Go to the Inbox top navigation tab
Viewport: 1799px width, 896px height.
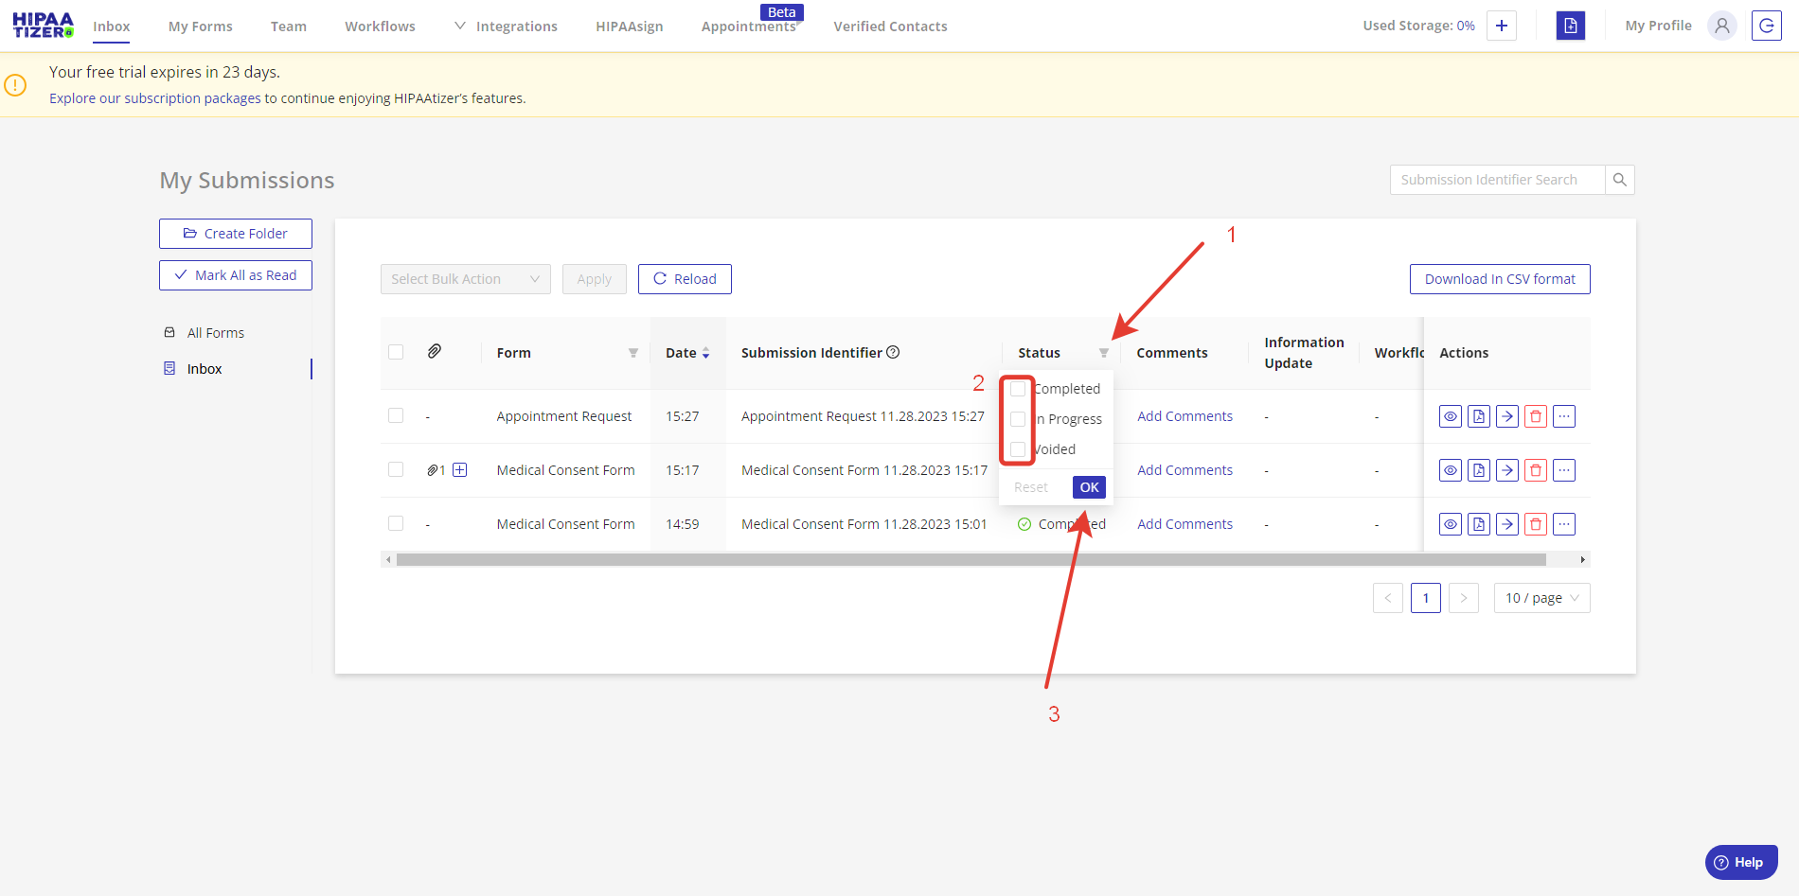tap(112, 26)
